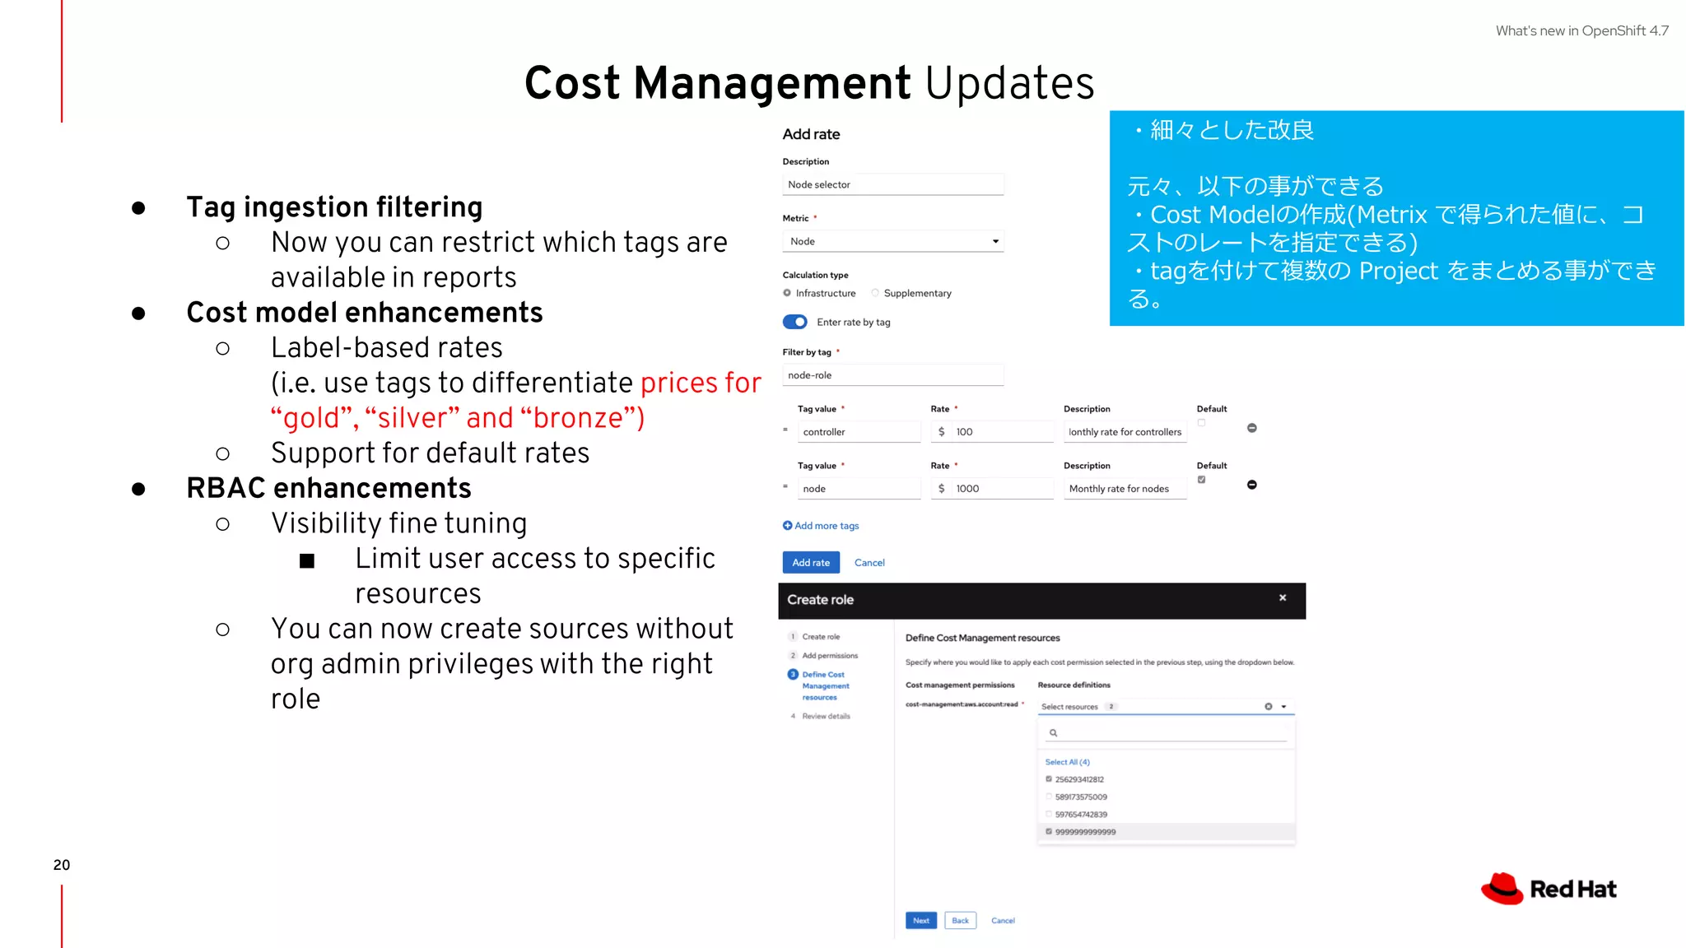Uncheck account 9999999999999
Viewport: 1686px width, 948px height.
point(1049,832)
